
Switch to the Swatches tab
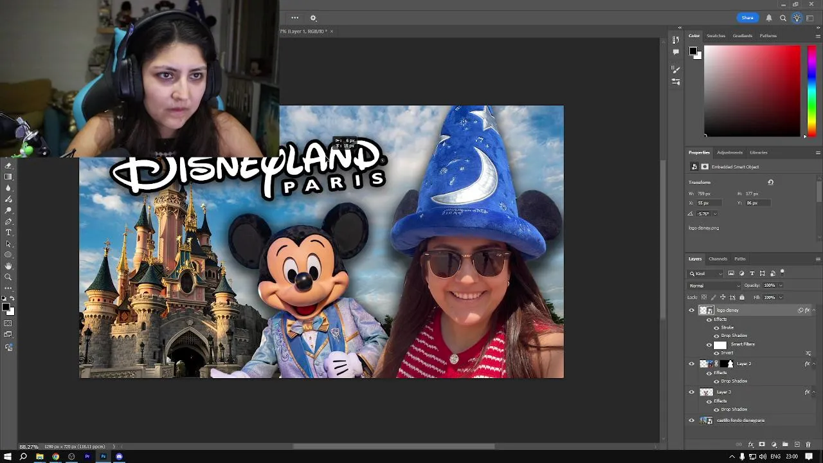tap(716, 36)
